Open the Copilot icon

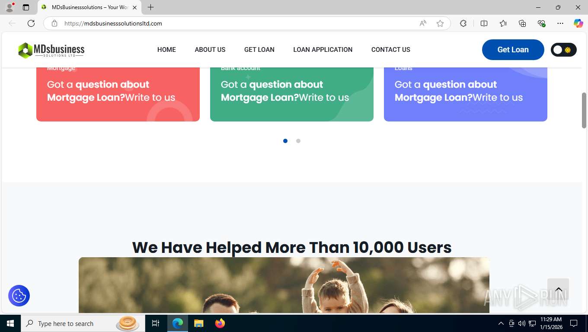click(578, 23)
